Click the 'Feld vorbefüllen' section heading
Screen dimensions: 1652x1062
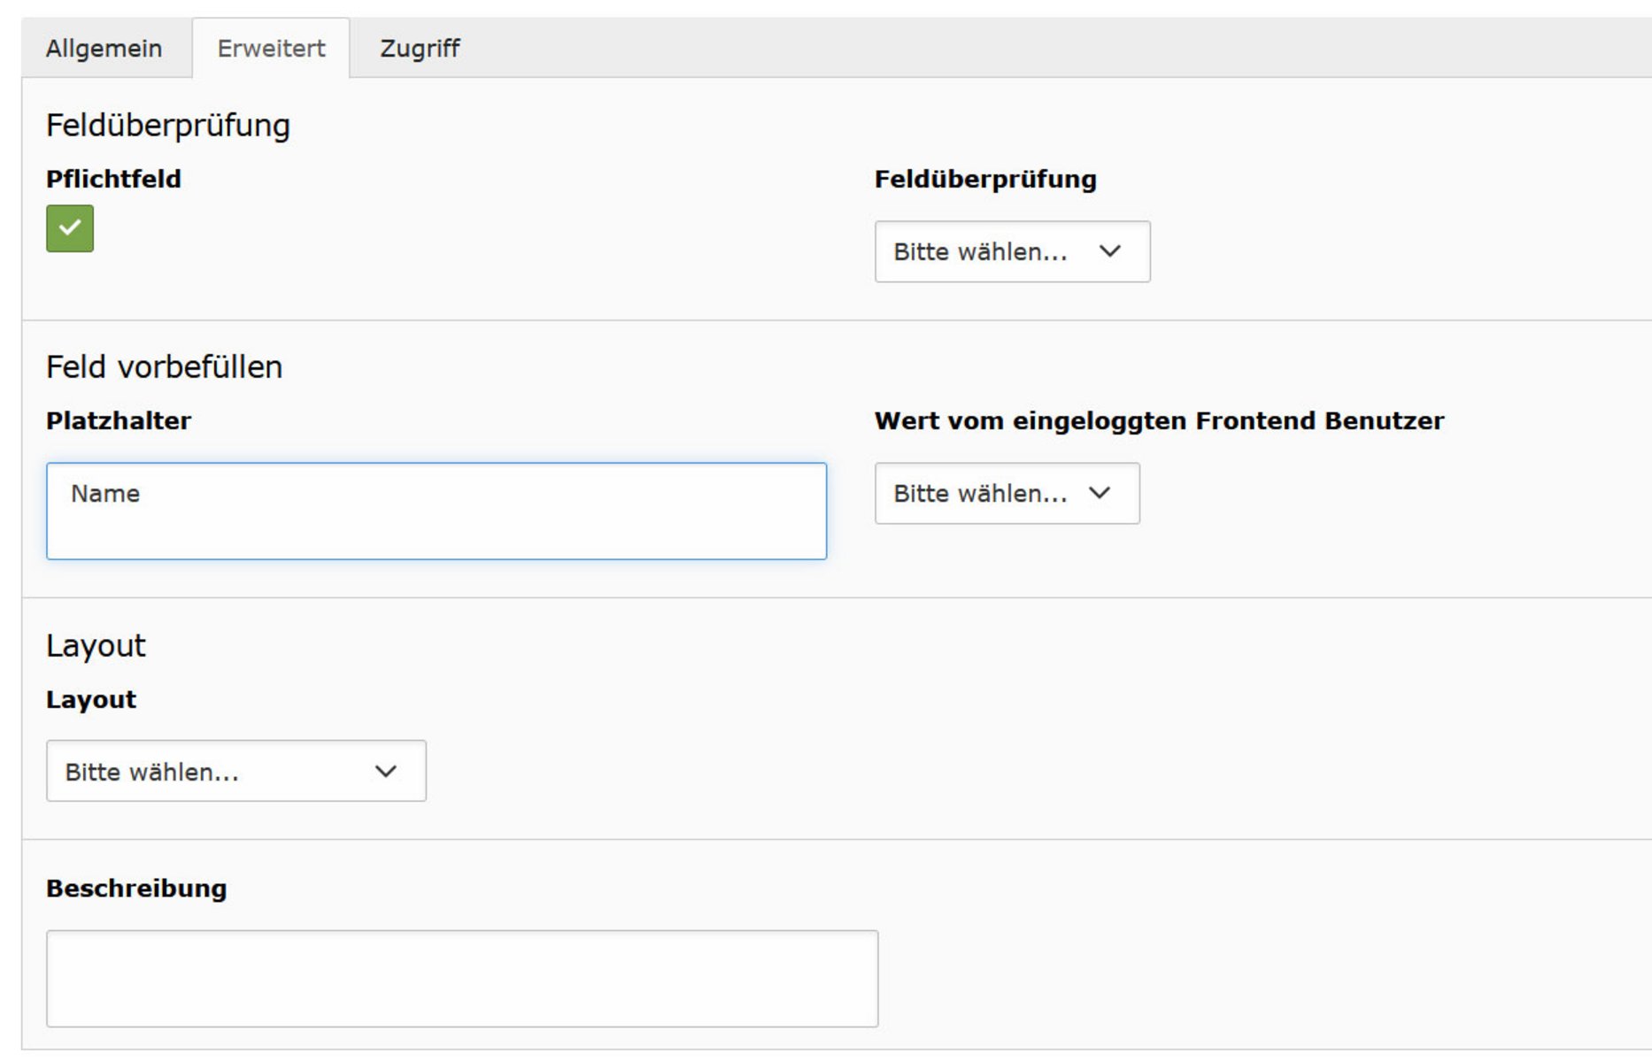pos(164,367)
